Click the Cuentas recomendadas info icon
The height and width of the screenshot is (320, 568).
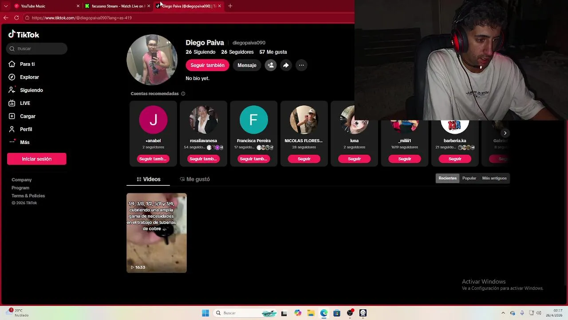183,94
